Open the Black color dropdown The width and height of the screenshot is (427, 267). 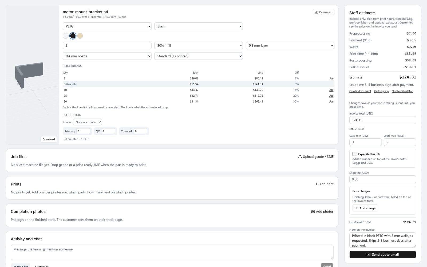[199, 26]
